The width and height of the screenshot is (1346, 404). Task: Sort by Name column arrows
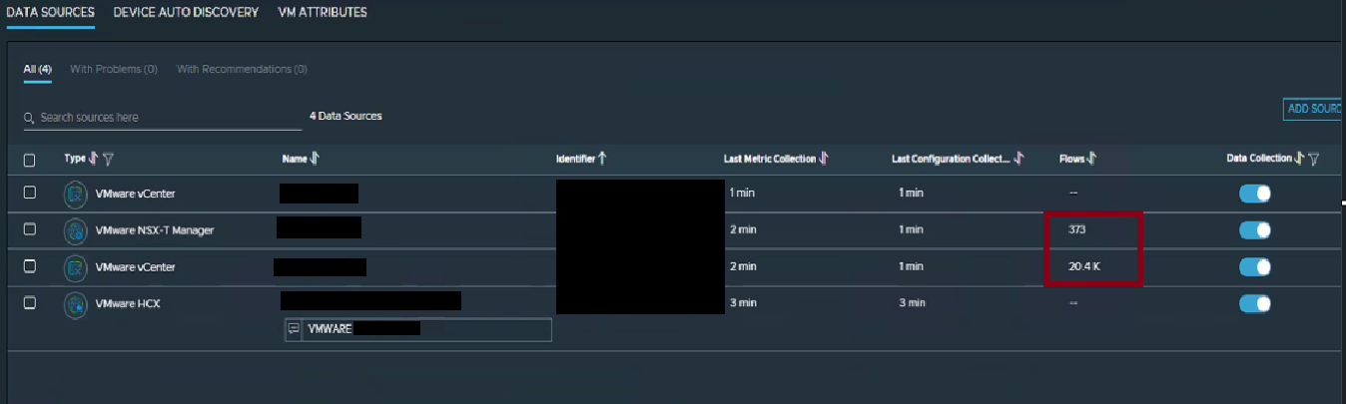(x=315, y=159)
